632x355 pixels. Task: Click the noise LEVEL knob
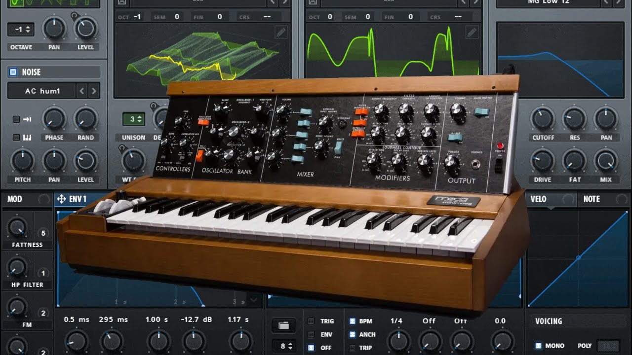pos(85,161)
